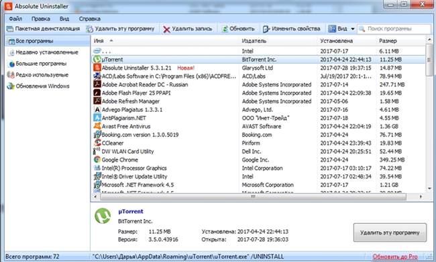Click the Booking.com row icon

pos(97,134)
